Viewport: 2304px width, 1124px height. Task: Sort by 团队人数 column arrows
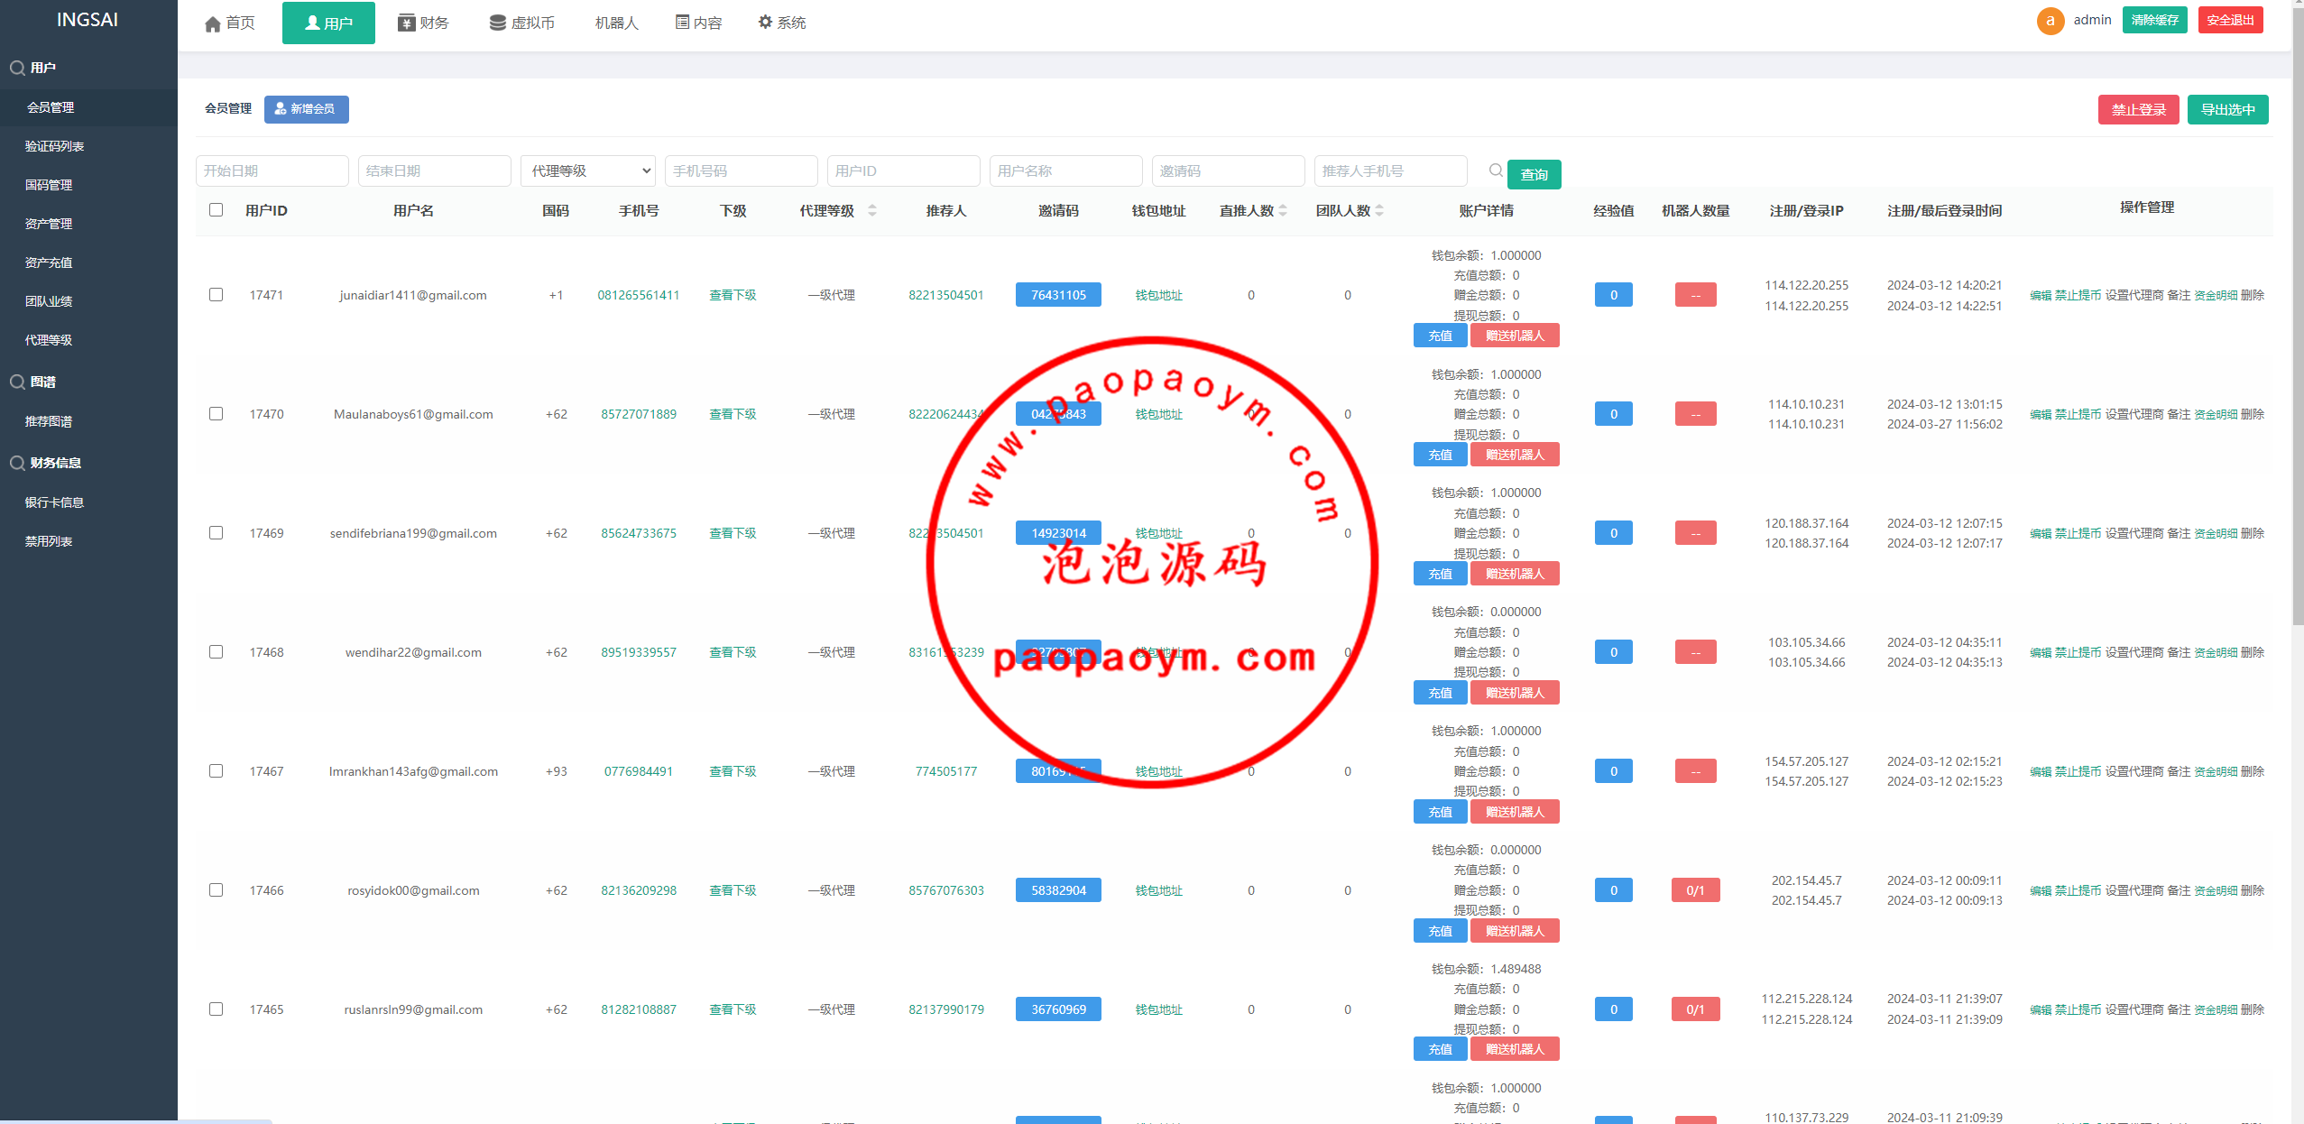[1379, 210]
